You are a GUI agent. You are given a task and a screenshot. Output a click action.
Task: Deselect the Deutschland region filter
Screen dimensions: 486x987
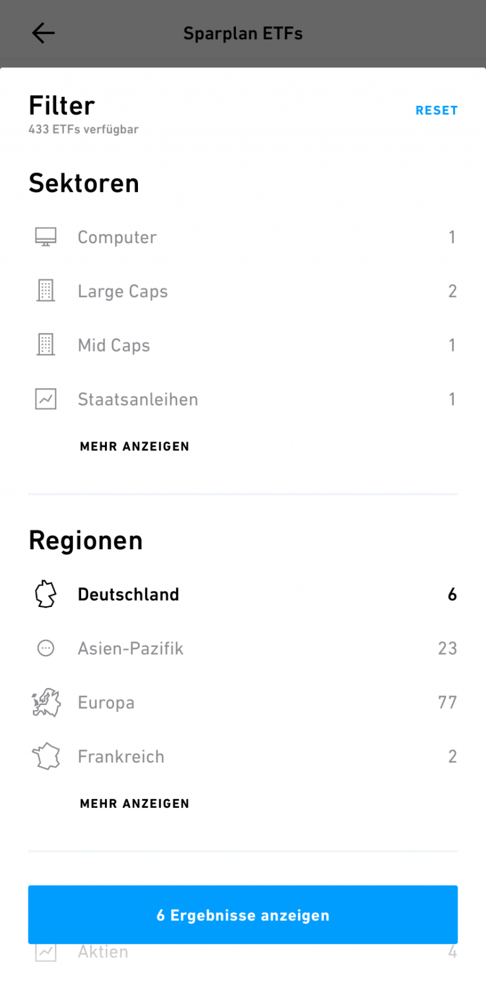coord(128,595)
